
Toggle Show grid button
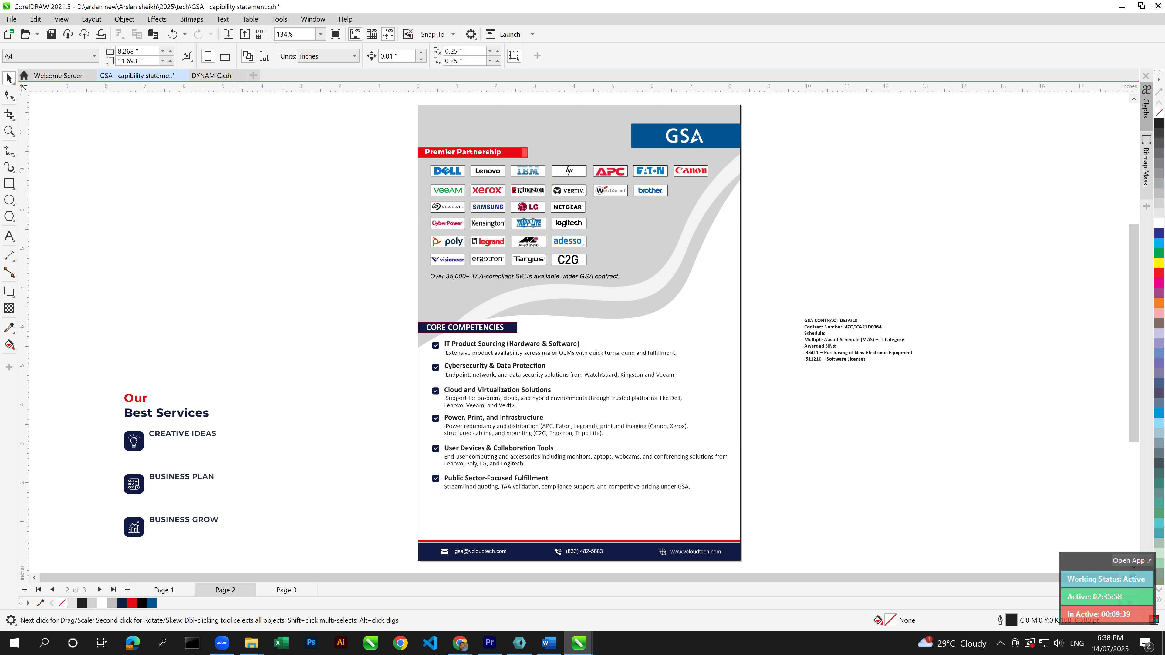(x=372, y=34)
